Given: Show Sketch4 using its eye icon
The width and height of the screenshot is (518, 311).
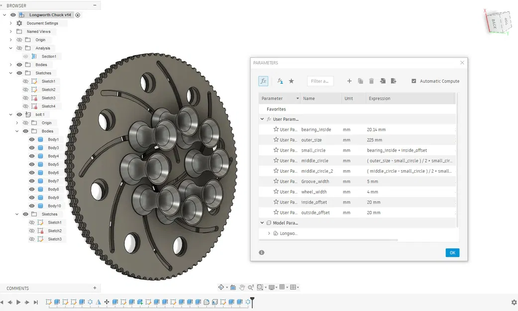Looking at the screenshot, I should [x=25, y=106].
